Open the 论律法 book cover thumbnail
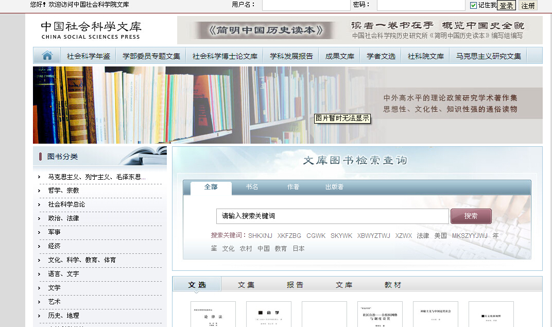Viewport: 552px width, 327px height. (x=213, y=314)
